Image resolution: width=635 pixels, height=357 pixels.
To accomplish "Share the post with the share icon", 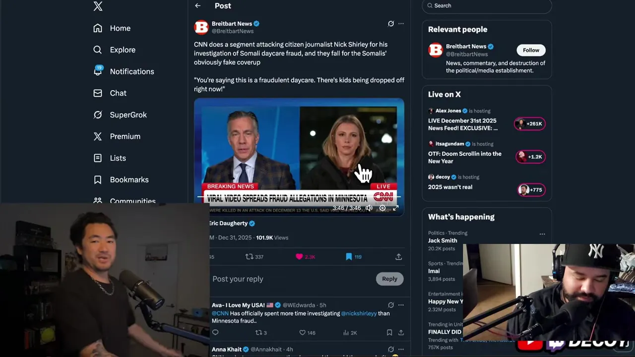I will (398, 257).
